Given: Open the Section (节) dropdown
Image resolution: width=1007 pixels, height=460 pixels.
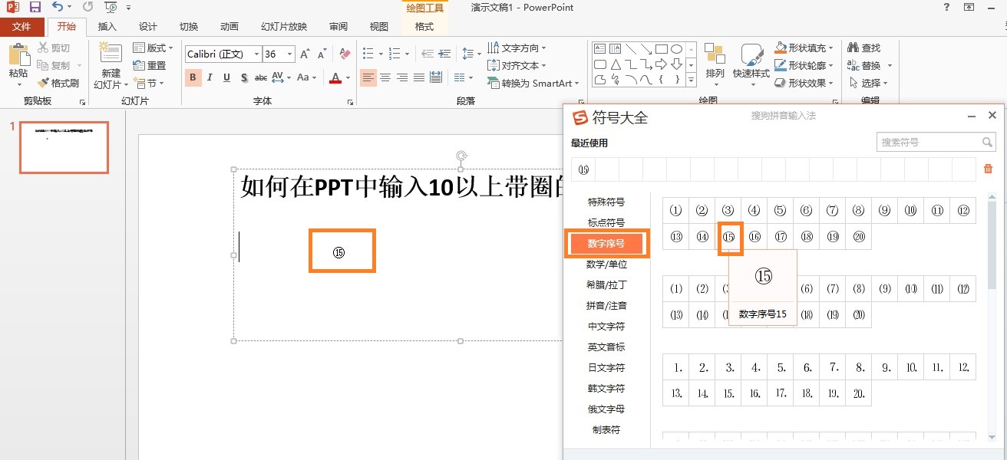Looking at the screenshot, I should click(148, 83).
